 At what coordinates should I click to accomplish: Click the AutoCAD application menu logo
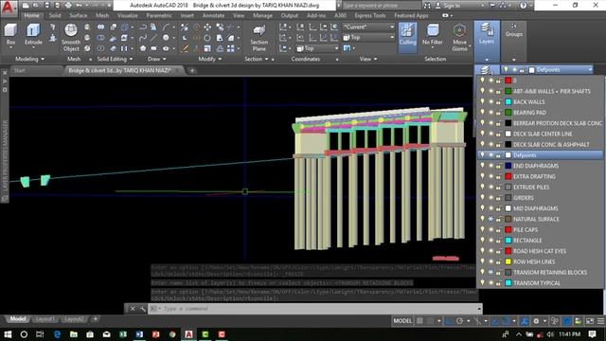pyautogui.click(x=9, y=8)
